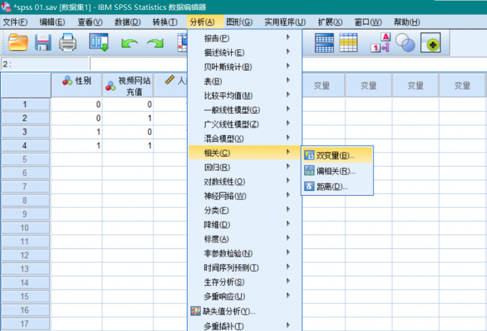
Task: Click the ruler scale icon in third column header
Action: [170, 80]
